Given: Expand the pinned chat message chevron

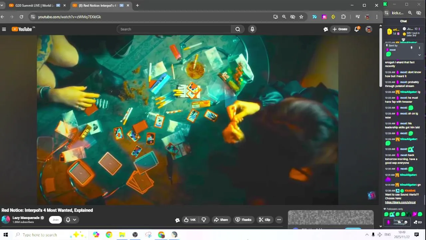Looking at the screenshot, I should pos(419,55).
